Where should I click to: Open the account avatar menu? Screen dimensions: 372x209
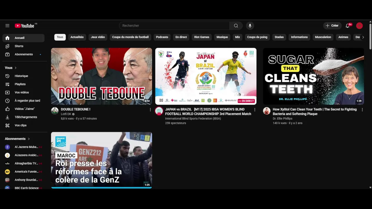tap(360, 26)
